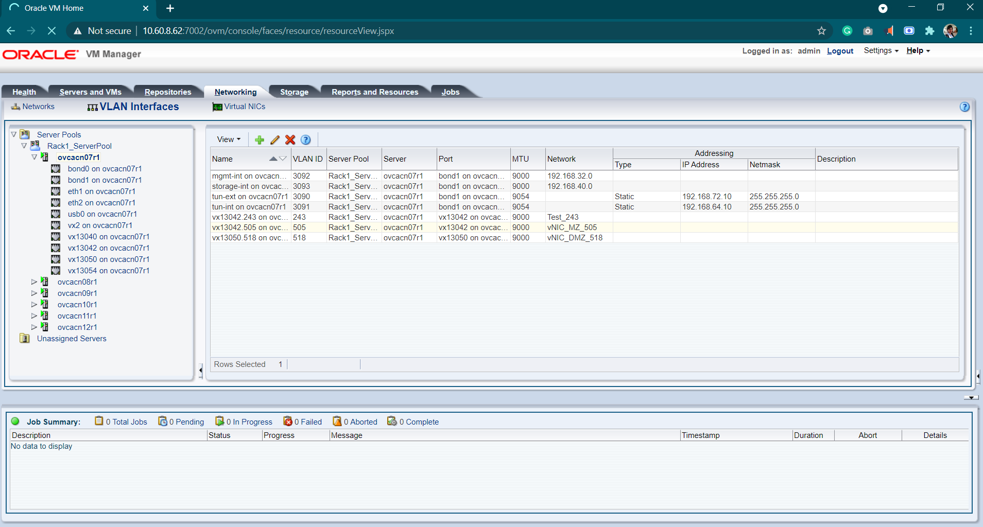Click the Failed jobs icon

(x=288, y=421)
